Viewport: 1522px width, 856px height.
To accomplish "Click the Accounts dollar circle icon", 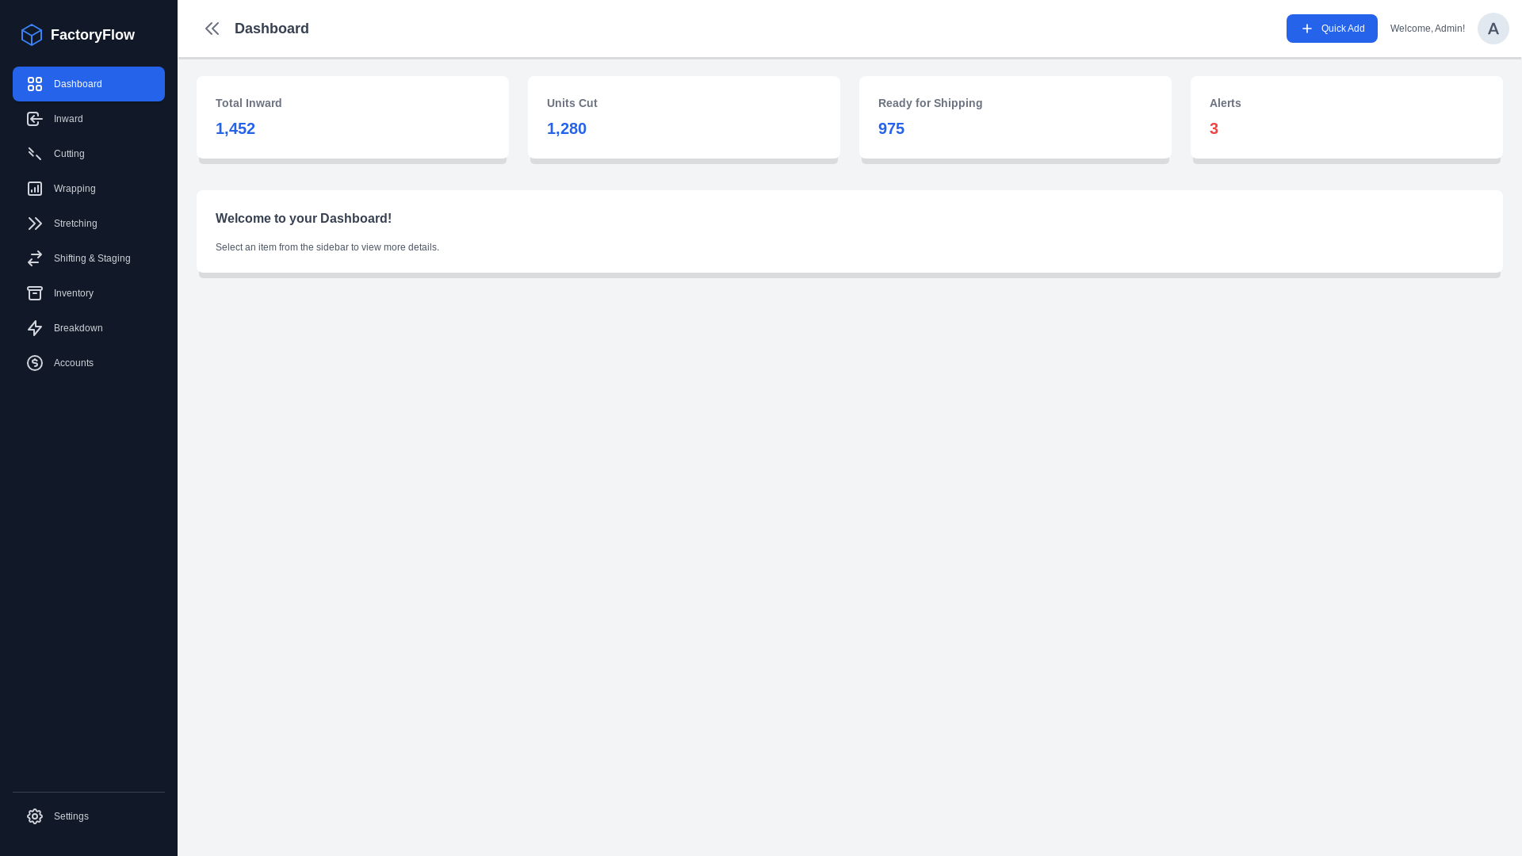I will 35,363.
